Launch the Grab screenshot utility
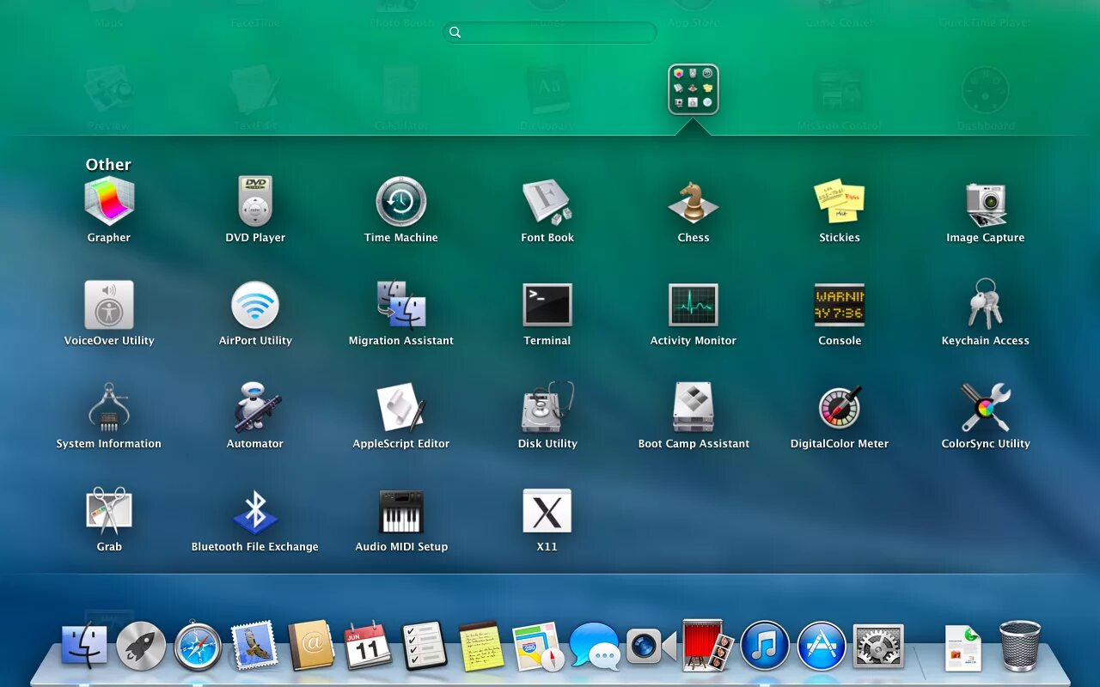The height and width of the screenshot is (687, 1100). click(109, 511)
